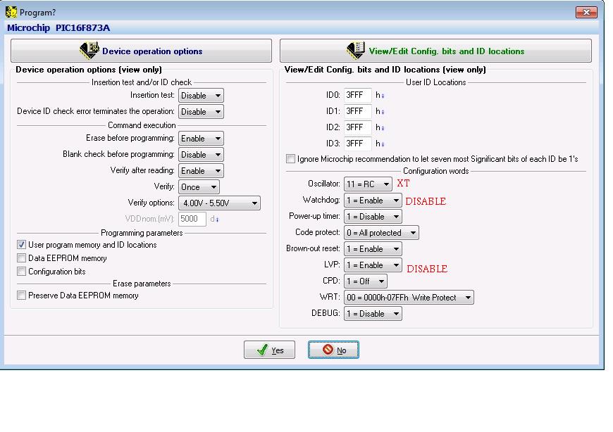Click the 'Power-up timer:' label
This screenshot has width=613, height=432.
coord(315,216)
